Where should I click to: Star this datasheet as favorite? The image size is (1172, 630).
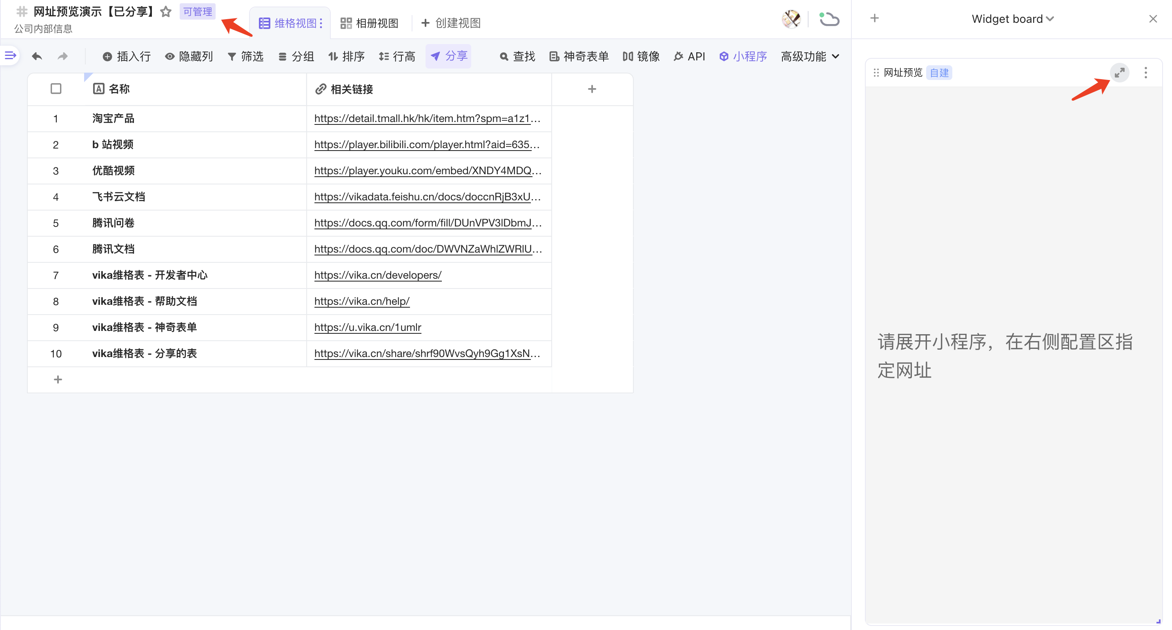[166, 12]
